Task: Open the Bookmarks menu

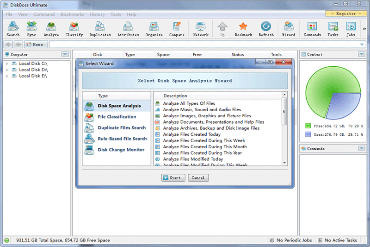Action: (x=72, y=14)
